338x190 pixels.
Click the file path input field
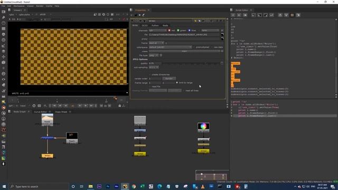point(184,34)
